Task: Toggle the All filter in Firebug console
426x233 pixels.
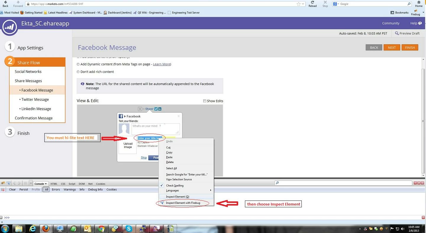Action: (x=46, y=190)
